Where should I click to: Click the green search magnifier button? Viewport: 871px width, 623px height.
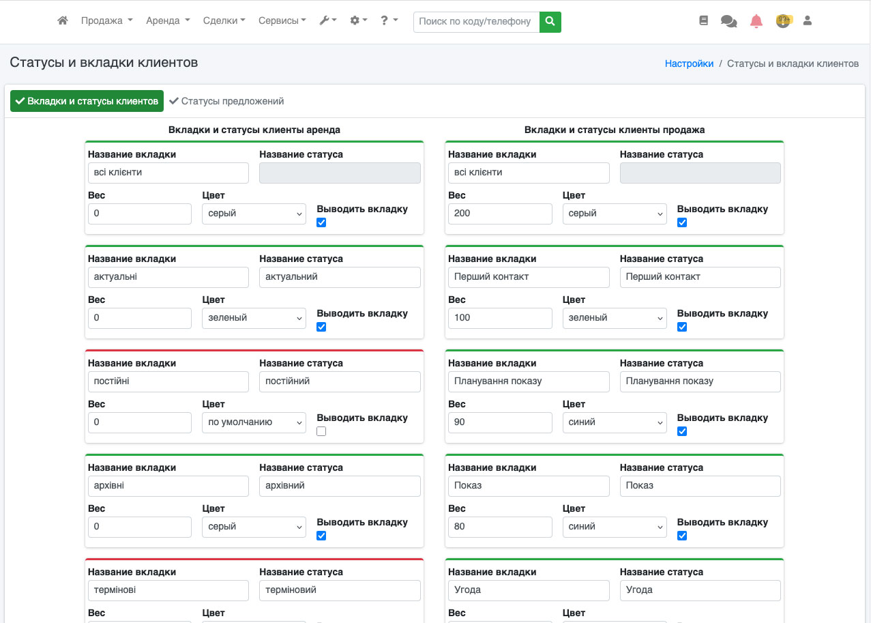[x=550, y=22]
